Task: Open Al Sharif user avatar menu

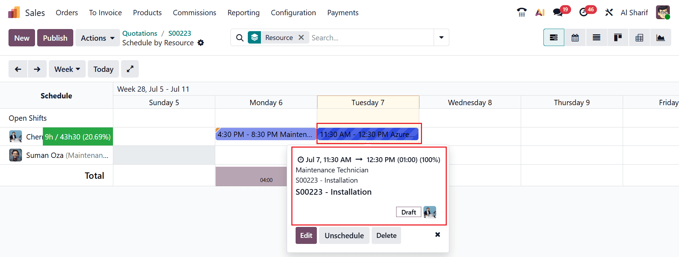Action: [663, 12]
